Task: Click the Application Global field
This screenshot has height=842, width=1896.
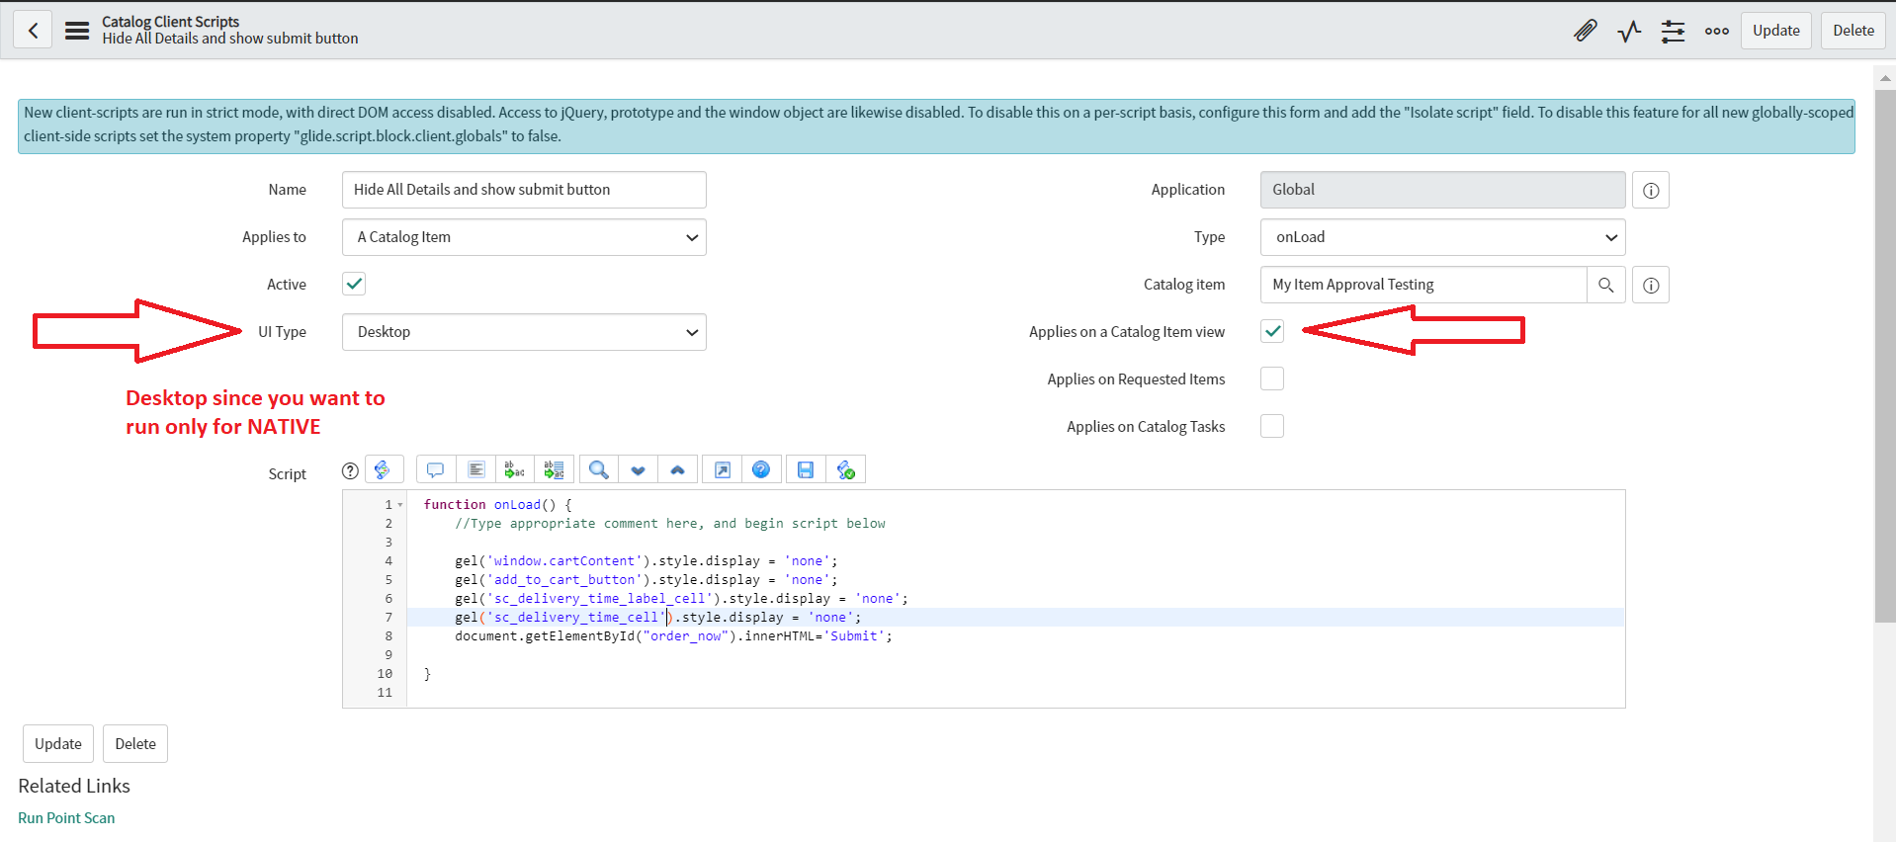Action: (1442, 190)
